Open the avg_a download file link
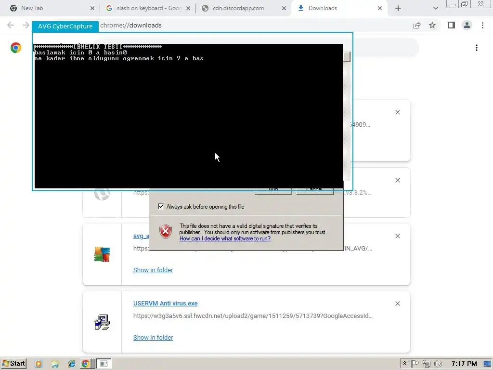493x370 pixels. tap(141, 236)
